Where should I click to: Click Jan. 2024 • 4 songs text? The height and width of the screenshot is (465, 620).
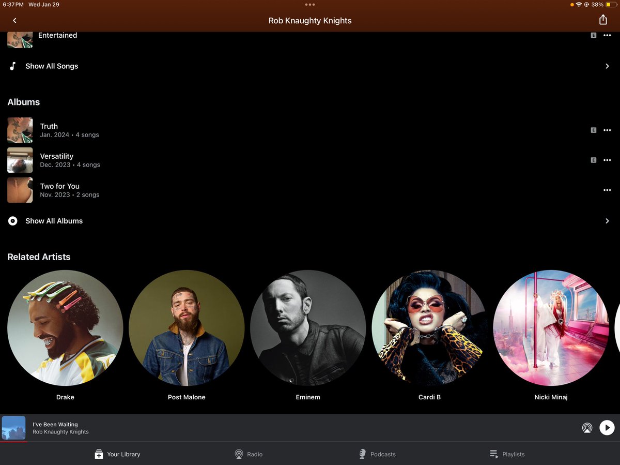(69, 135)
